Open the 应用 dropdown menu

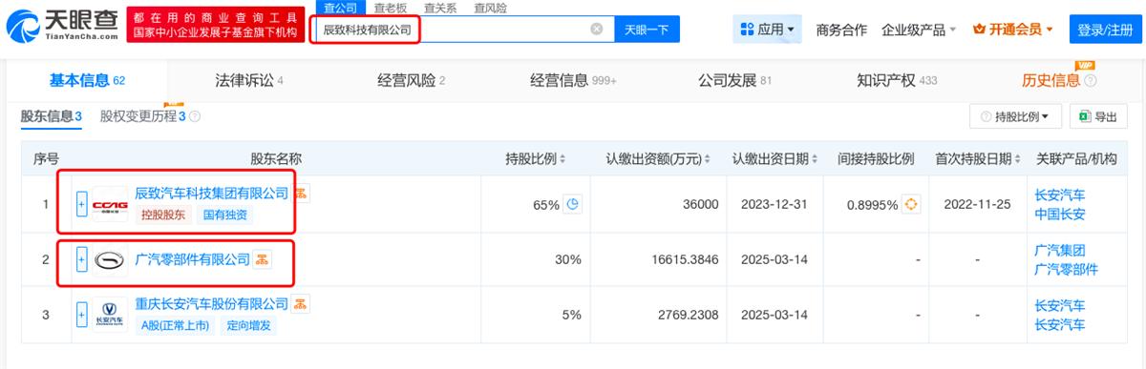pyautogui.click(x=767, y=30)
